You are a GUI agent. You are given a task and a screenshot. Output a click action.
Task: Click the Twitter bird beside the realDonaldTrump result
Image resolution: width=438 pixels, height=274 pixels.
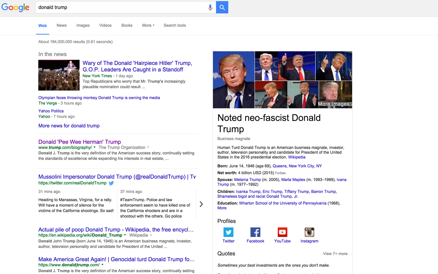click(x=111, y=183)
